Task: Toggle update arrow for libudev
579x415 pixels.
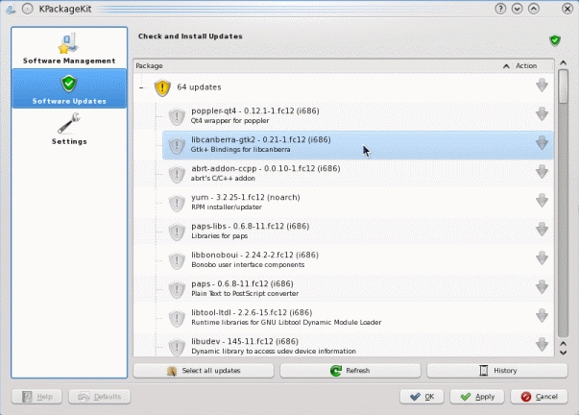Action: click(542, 345)
